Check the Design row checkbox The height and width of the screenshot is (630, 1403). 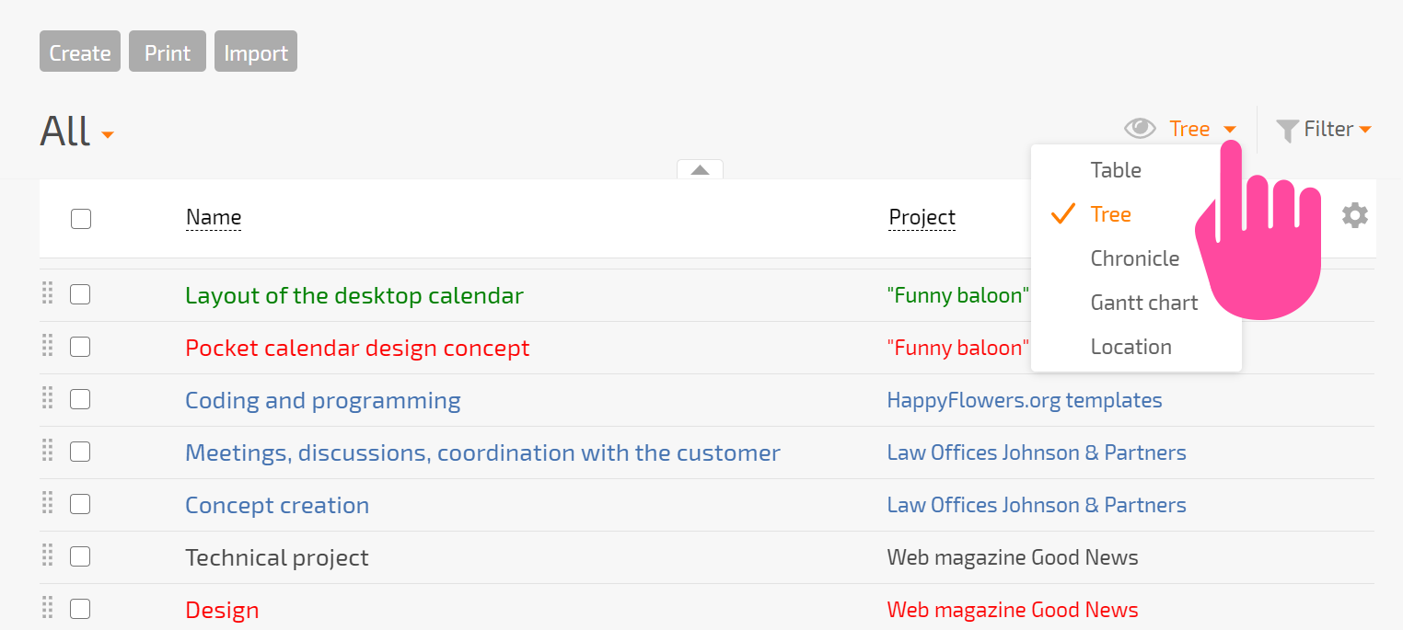point(80,609)
